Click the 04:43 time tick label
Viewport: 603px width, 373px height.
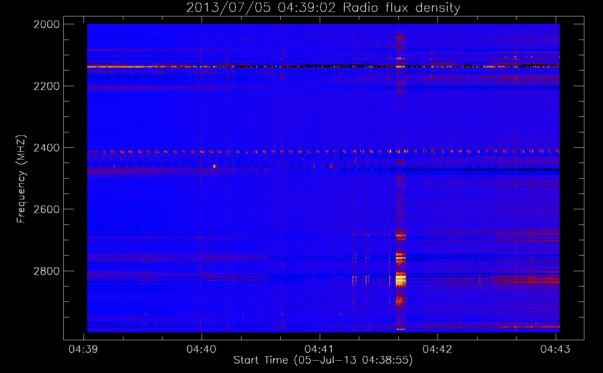[555, 349]
